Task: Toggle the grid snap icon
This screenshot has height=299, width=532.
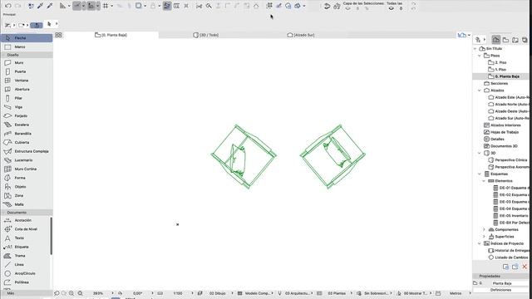Action: pyautogui.click(x=106, y=6)
